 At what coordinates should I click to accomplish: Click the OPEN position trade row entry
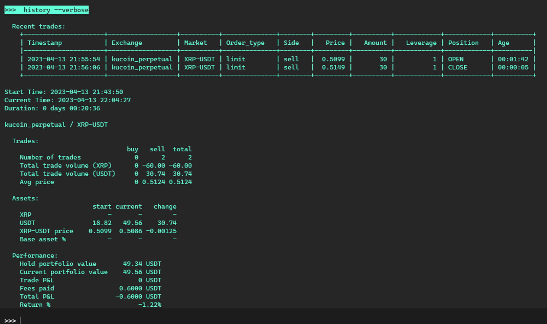(x=456, y=59)
